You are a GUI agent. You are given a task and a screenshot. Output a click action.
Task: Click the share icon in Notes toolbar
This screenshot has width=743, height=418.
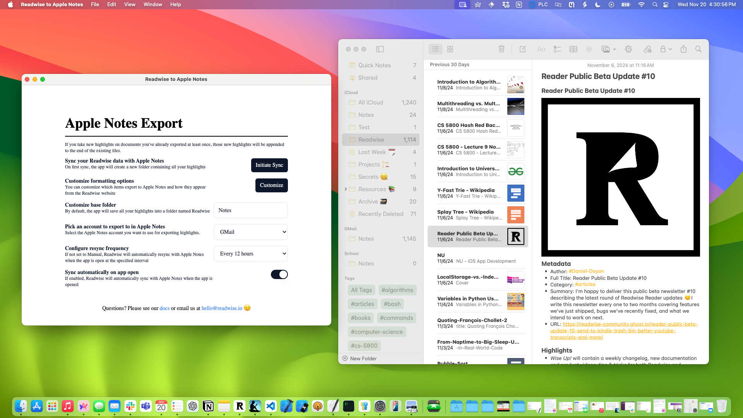[x=683, y=48]
